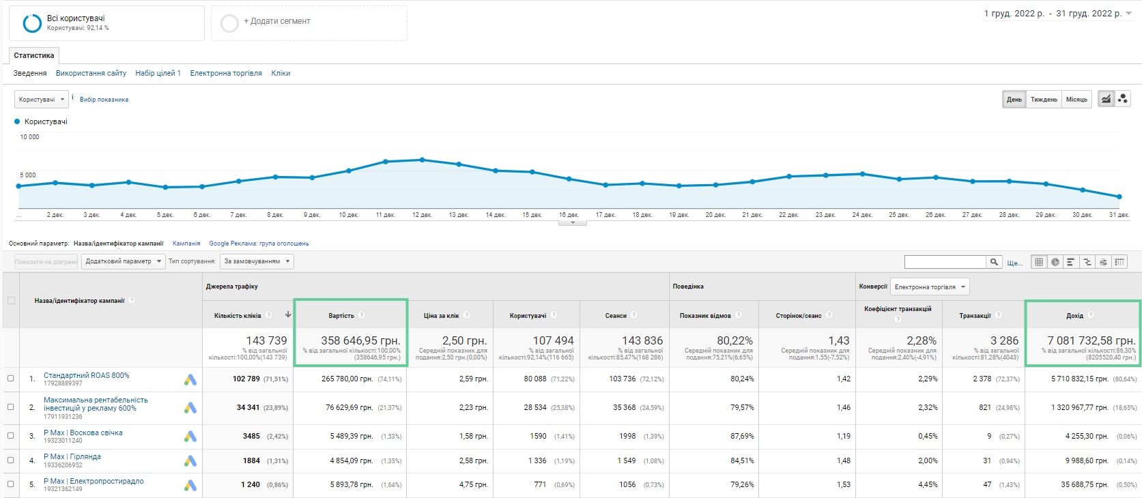Screen dimensions: 1142x498
Task: Open help icon beside Користувачі column header
Action: click(x=554, y=315)
